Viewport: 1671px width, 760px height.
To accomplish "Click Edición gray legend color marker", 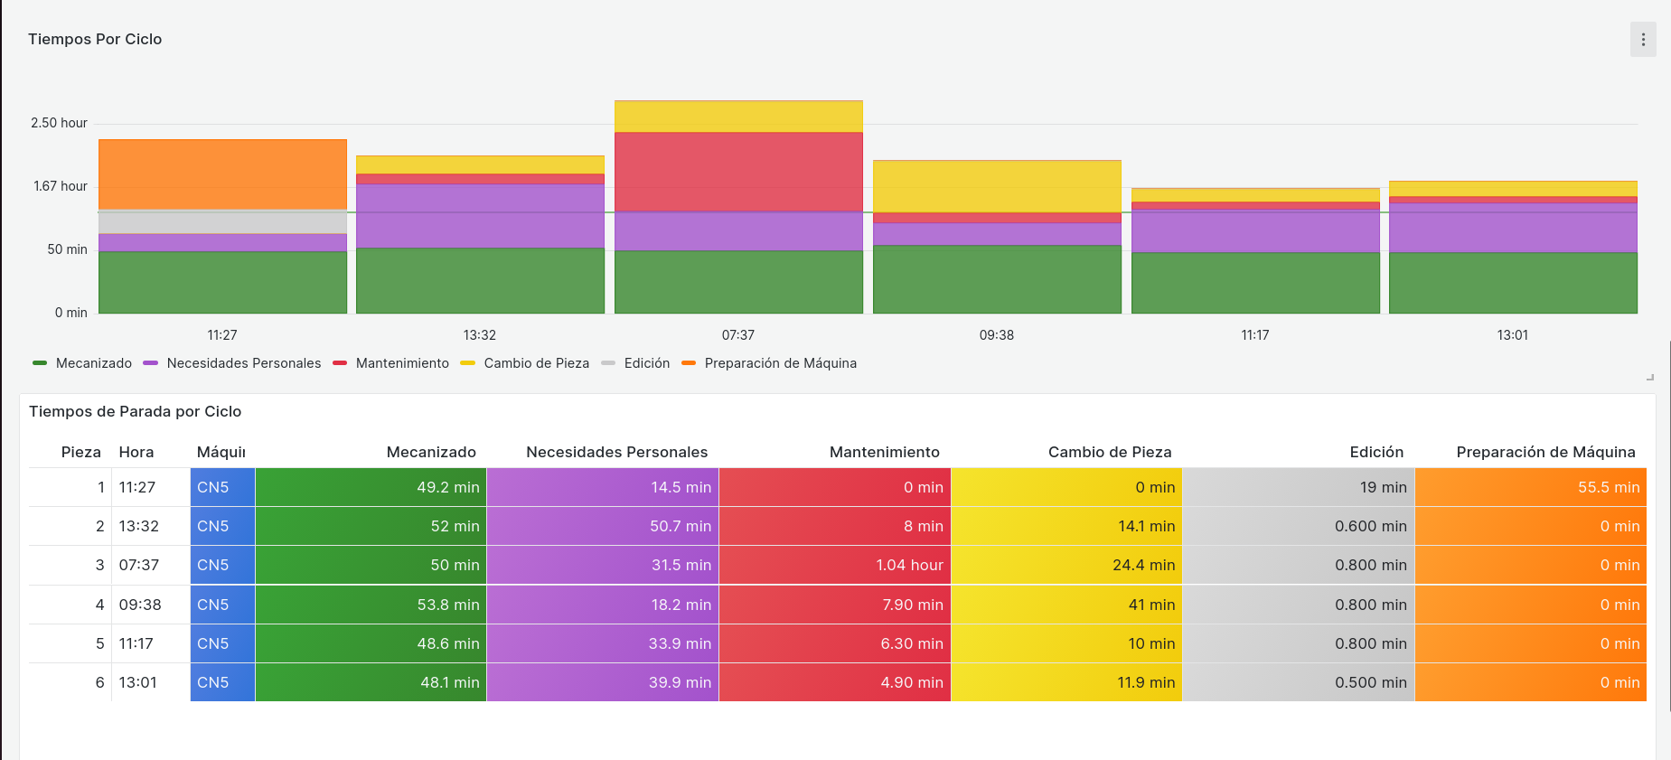I will [608, 363].
